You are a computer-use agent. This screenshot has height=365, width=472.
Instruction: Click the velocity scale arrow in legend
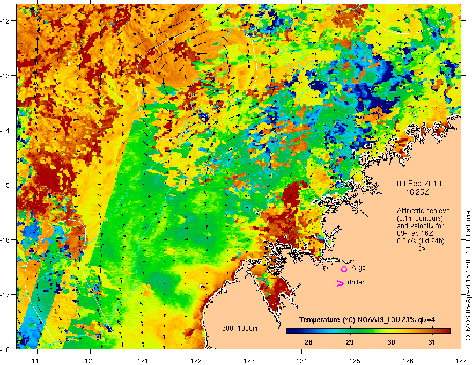(415, 249)
